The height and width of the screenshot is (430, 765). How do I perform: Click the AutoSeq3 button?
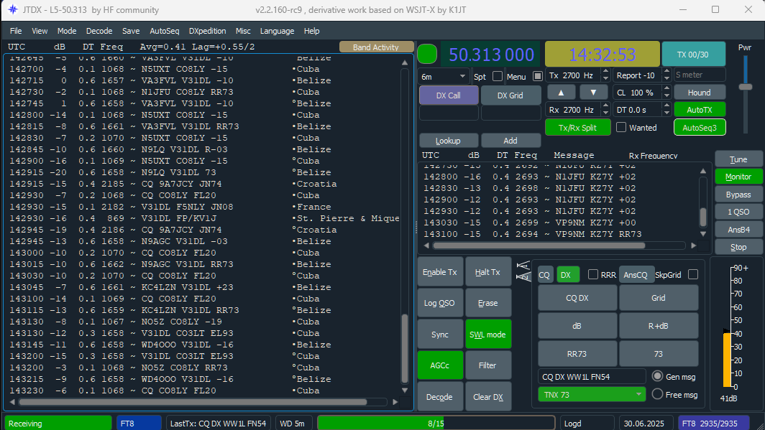tap(699, 128)
